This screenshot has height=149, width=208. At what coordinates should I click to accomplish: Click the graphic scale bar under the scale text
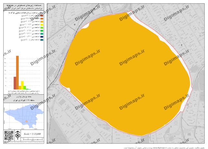pyautogui.click(x=33, y=139)
